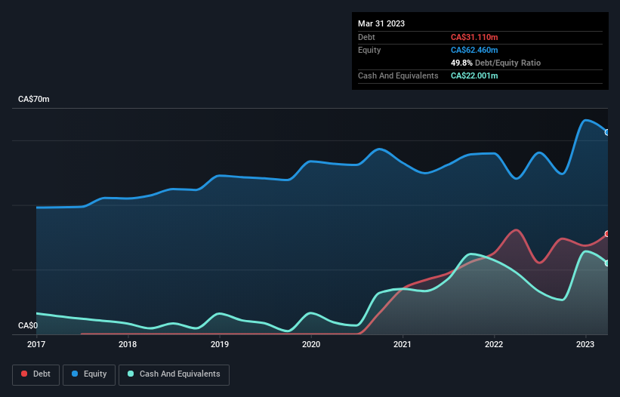Click the Mar 31 2023 tooltip date
The image size is (620, 397).
[x=381, y=23]
